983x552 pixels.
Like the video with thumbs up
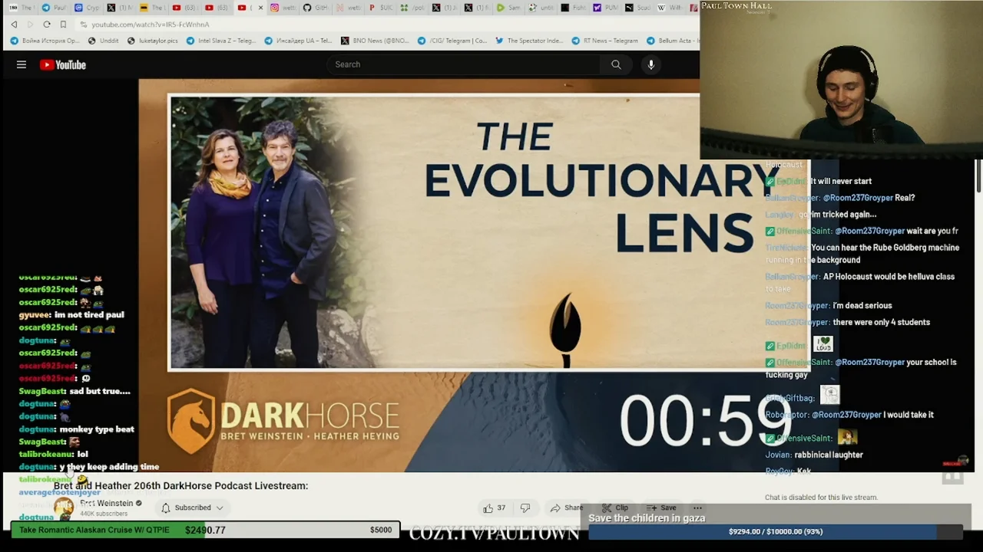488,508
